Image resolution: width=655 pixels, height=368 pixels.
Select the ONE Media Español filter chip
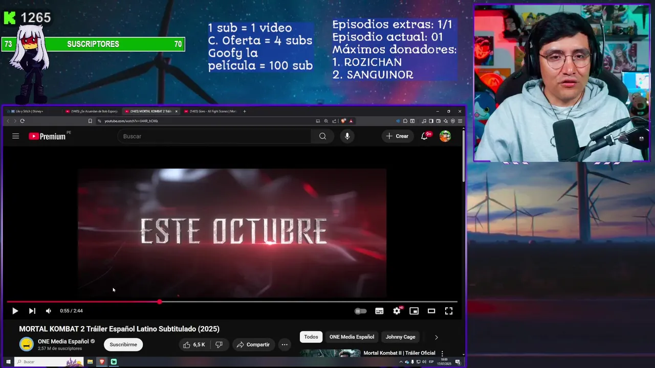click(x=352, y=337)
